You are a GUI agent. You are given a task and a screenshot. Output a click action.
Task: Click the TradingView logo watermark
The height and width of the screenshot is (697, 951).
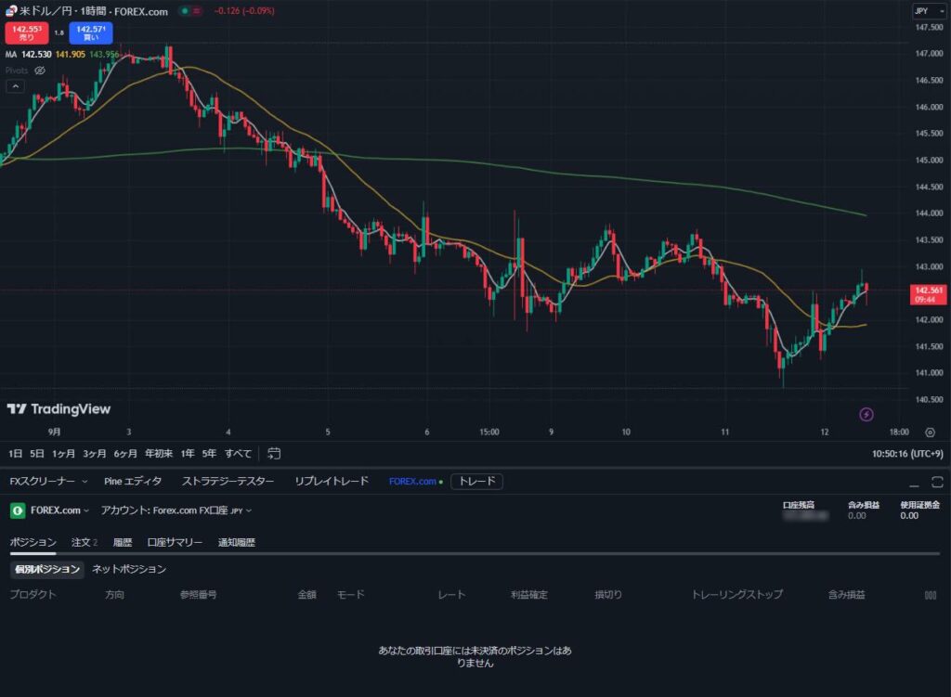(x=60, y=409)
